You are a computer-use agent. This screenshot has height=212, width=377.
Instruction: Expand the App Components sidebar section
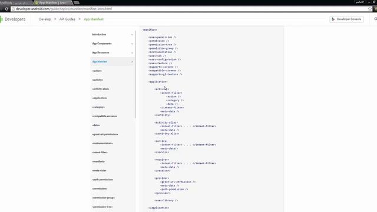(132, 44)
